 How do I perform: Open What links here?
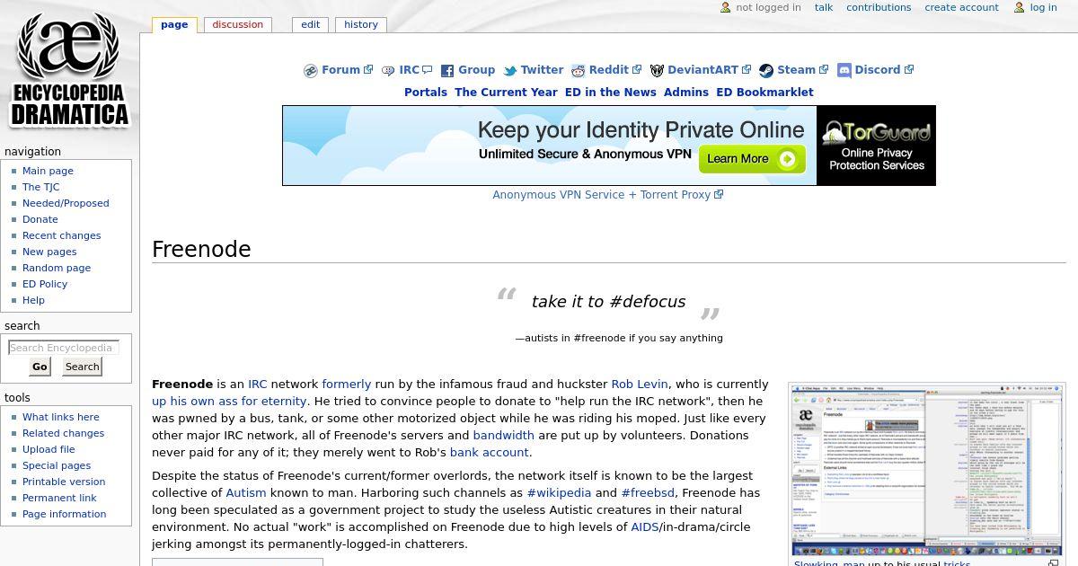point(61,417)
